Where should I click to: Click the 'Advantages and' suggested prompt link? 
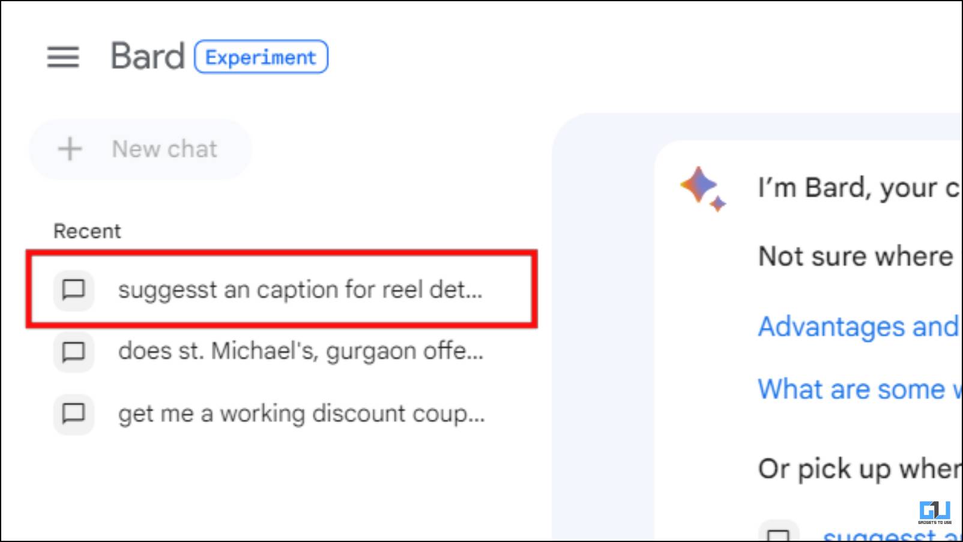859,327
